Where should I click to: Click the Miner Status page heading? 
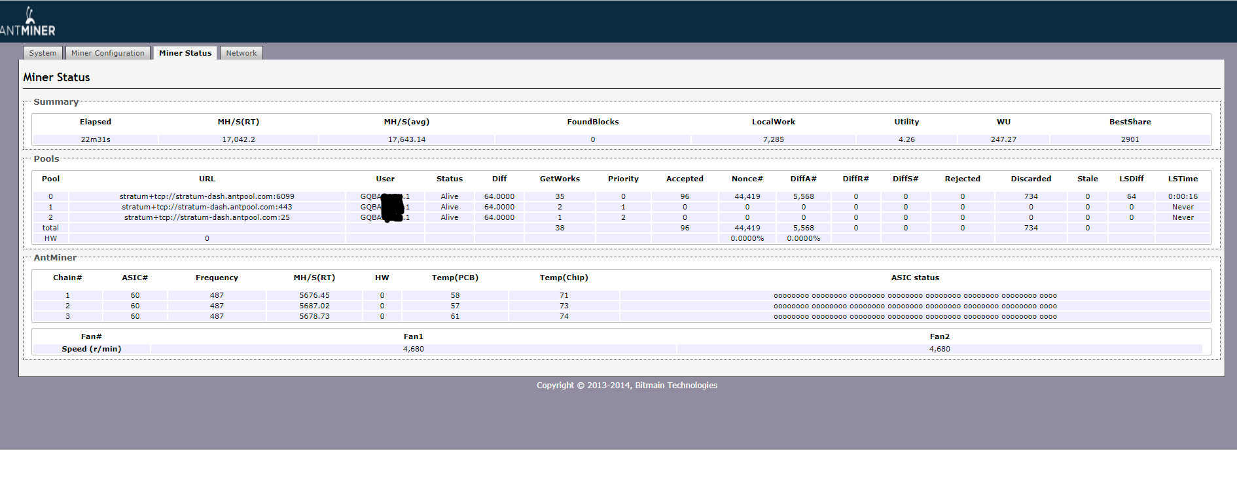(x=56, y=77)
